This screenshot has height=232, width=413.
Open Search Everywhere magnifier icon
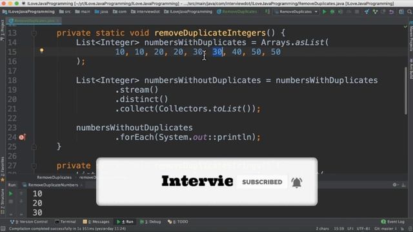coord(410,12)
